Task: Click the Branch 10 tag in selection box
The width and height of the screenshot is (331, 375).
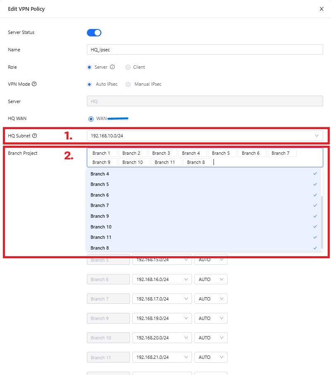Action: click(x=134, y=162)
